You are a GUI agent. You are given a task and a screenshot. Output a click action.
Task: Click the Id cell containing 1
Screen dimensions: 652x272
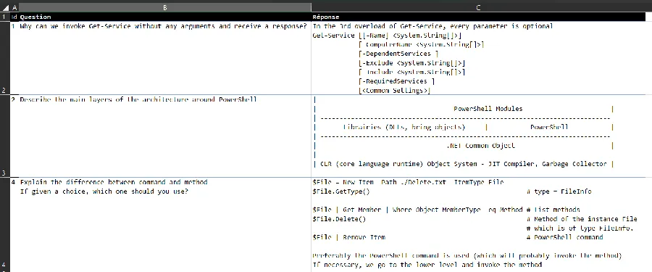(x=14, y=58)
